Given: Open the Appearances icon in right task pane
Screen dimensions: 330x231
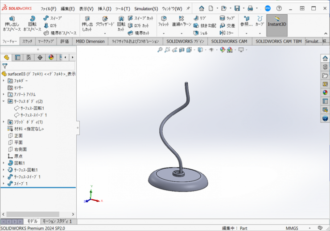Looking at the screenshot, I should pyautogui.click(x=325, y=92).
